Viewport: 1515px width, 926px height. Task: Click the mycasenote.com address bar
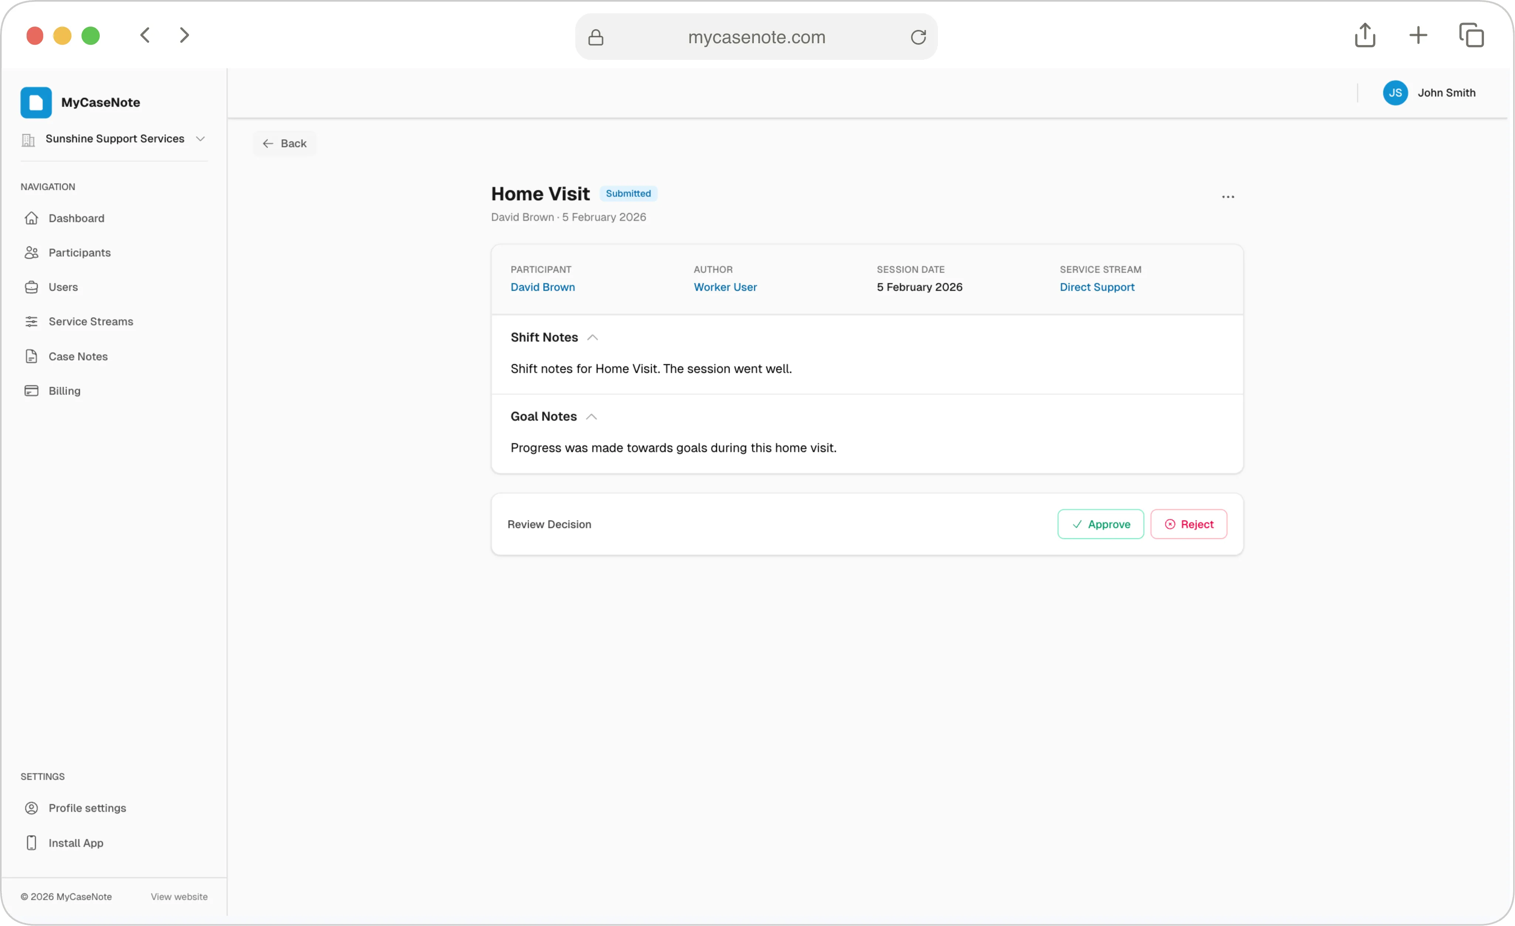(x=756, y=37)
